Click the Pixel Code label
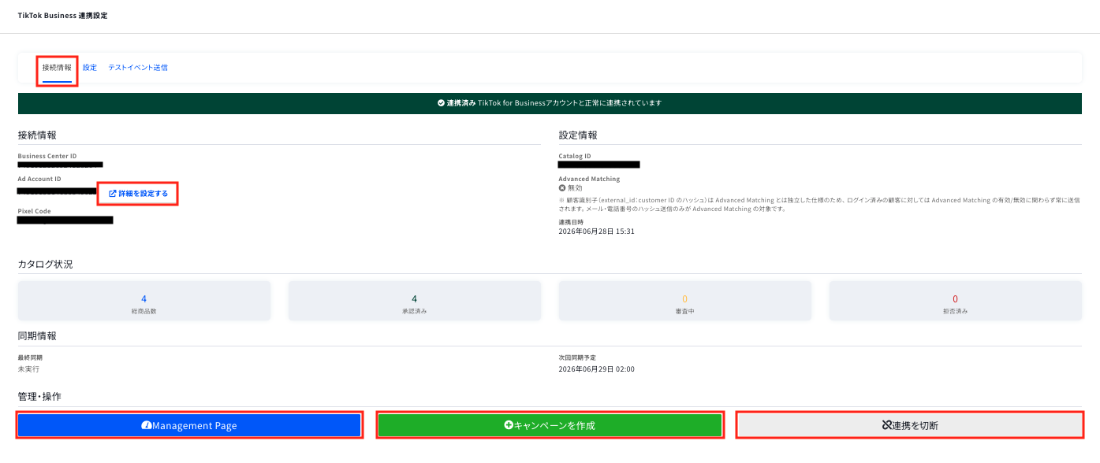The image size is (1100, 463). [35, 211]
